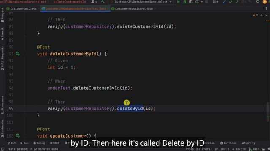Change file encoding UTF-8
270x151 pixels.
point(225,149)
